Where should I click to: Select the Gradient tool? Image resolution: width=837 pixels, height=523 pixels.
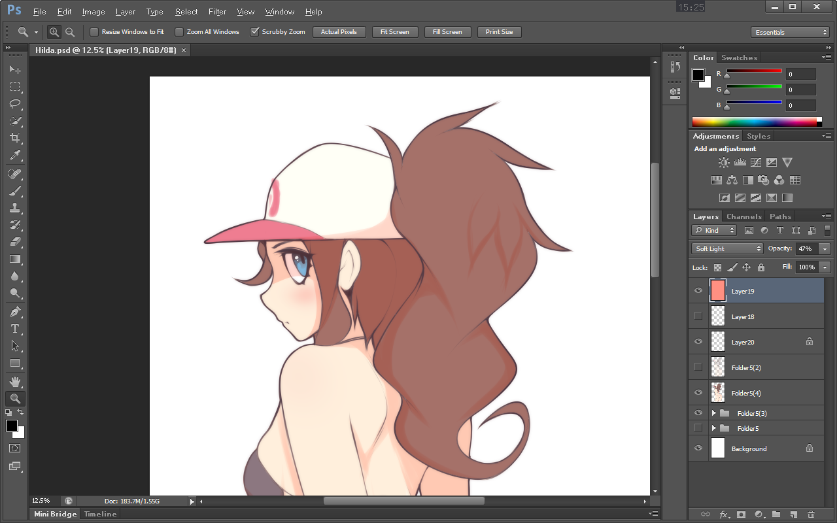[x=14, y=260]
